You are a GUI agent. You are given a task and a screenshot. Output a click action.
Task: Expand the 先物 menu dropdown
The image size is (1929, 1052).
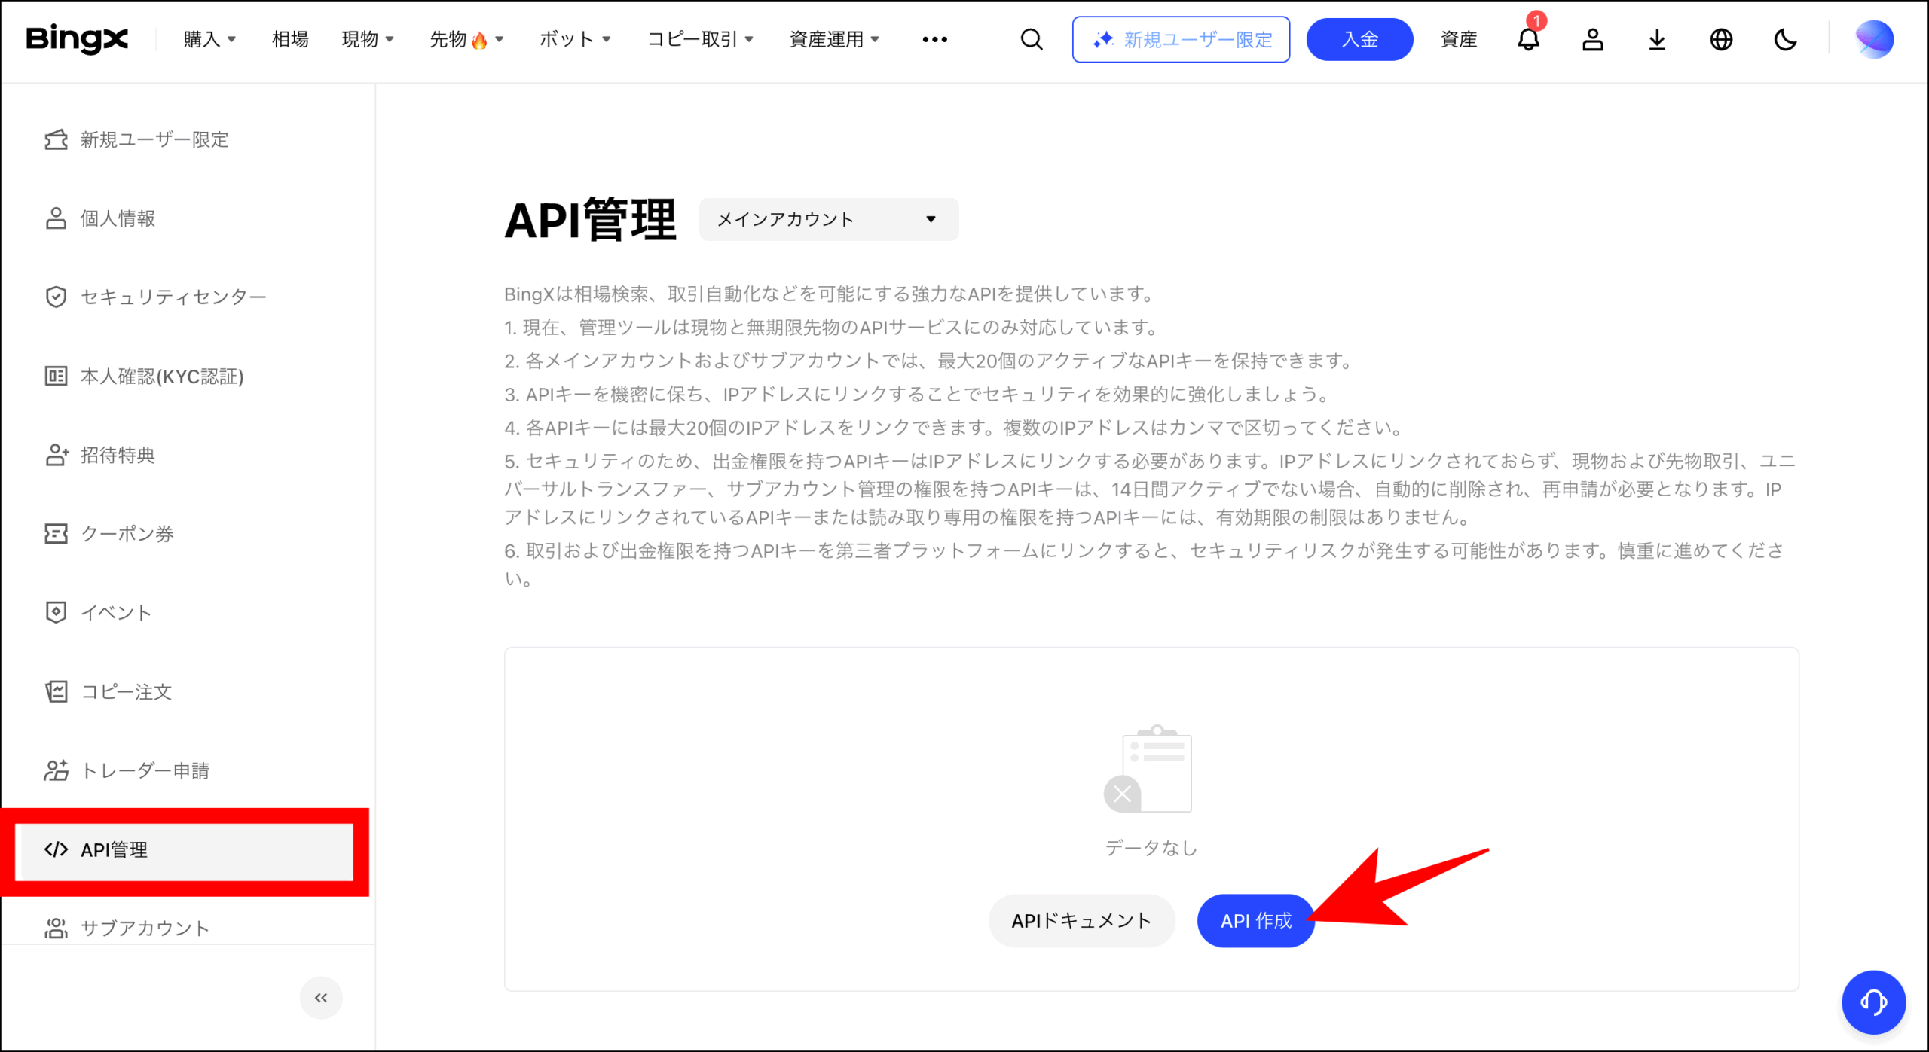pos(466,39)
